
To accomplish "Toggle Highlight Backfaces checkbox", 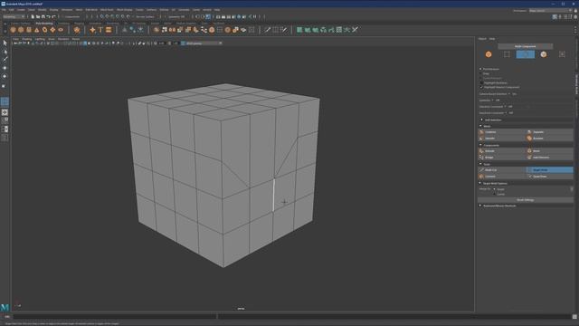I will tap(481, 82).
